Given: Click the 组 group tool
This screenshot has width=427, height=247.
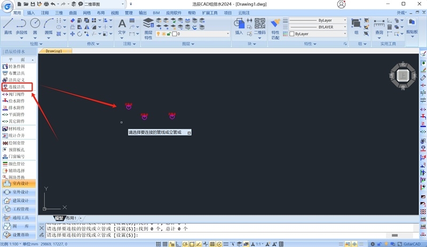Looking at the screenshot, I should click(356, 26).
